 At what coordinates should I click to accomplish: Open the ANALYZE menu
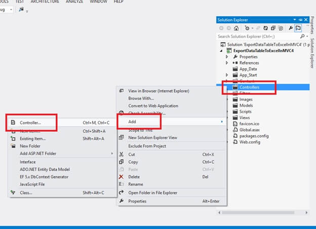tap(74, 2)
